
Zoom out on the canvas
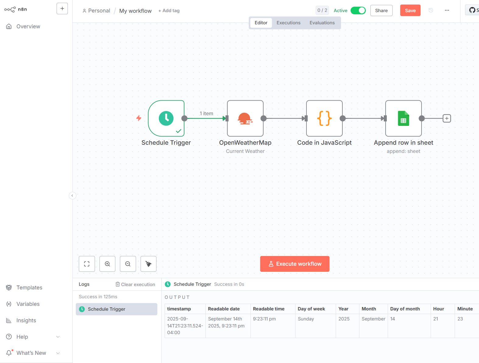coord(128,264)
